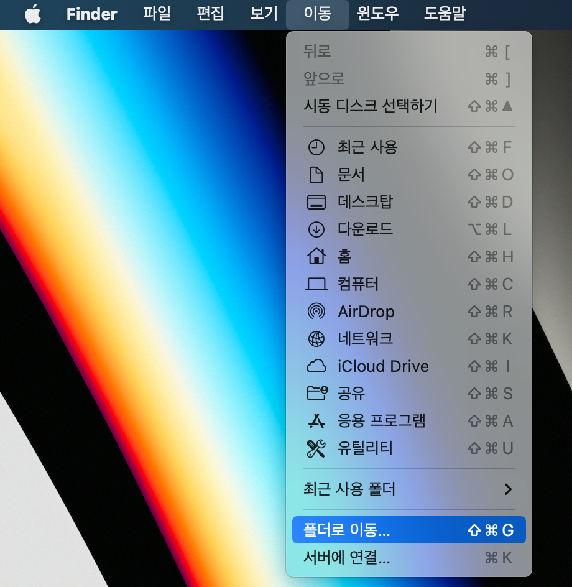Choose 시동 디스크 선택하기 menu item
Viewport: 572px width, 587px height.
click(x=408, y=106)
